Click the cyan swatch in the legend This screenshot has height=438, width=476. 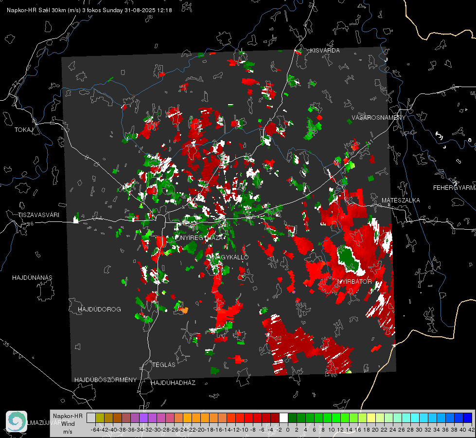tap(415, 418)
